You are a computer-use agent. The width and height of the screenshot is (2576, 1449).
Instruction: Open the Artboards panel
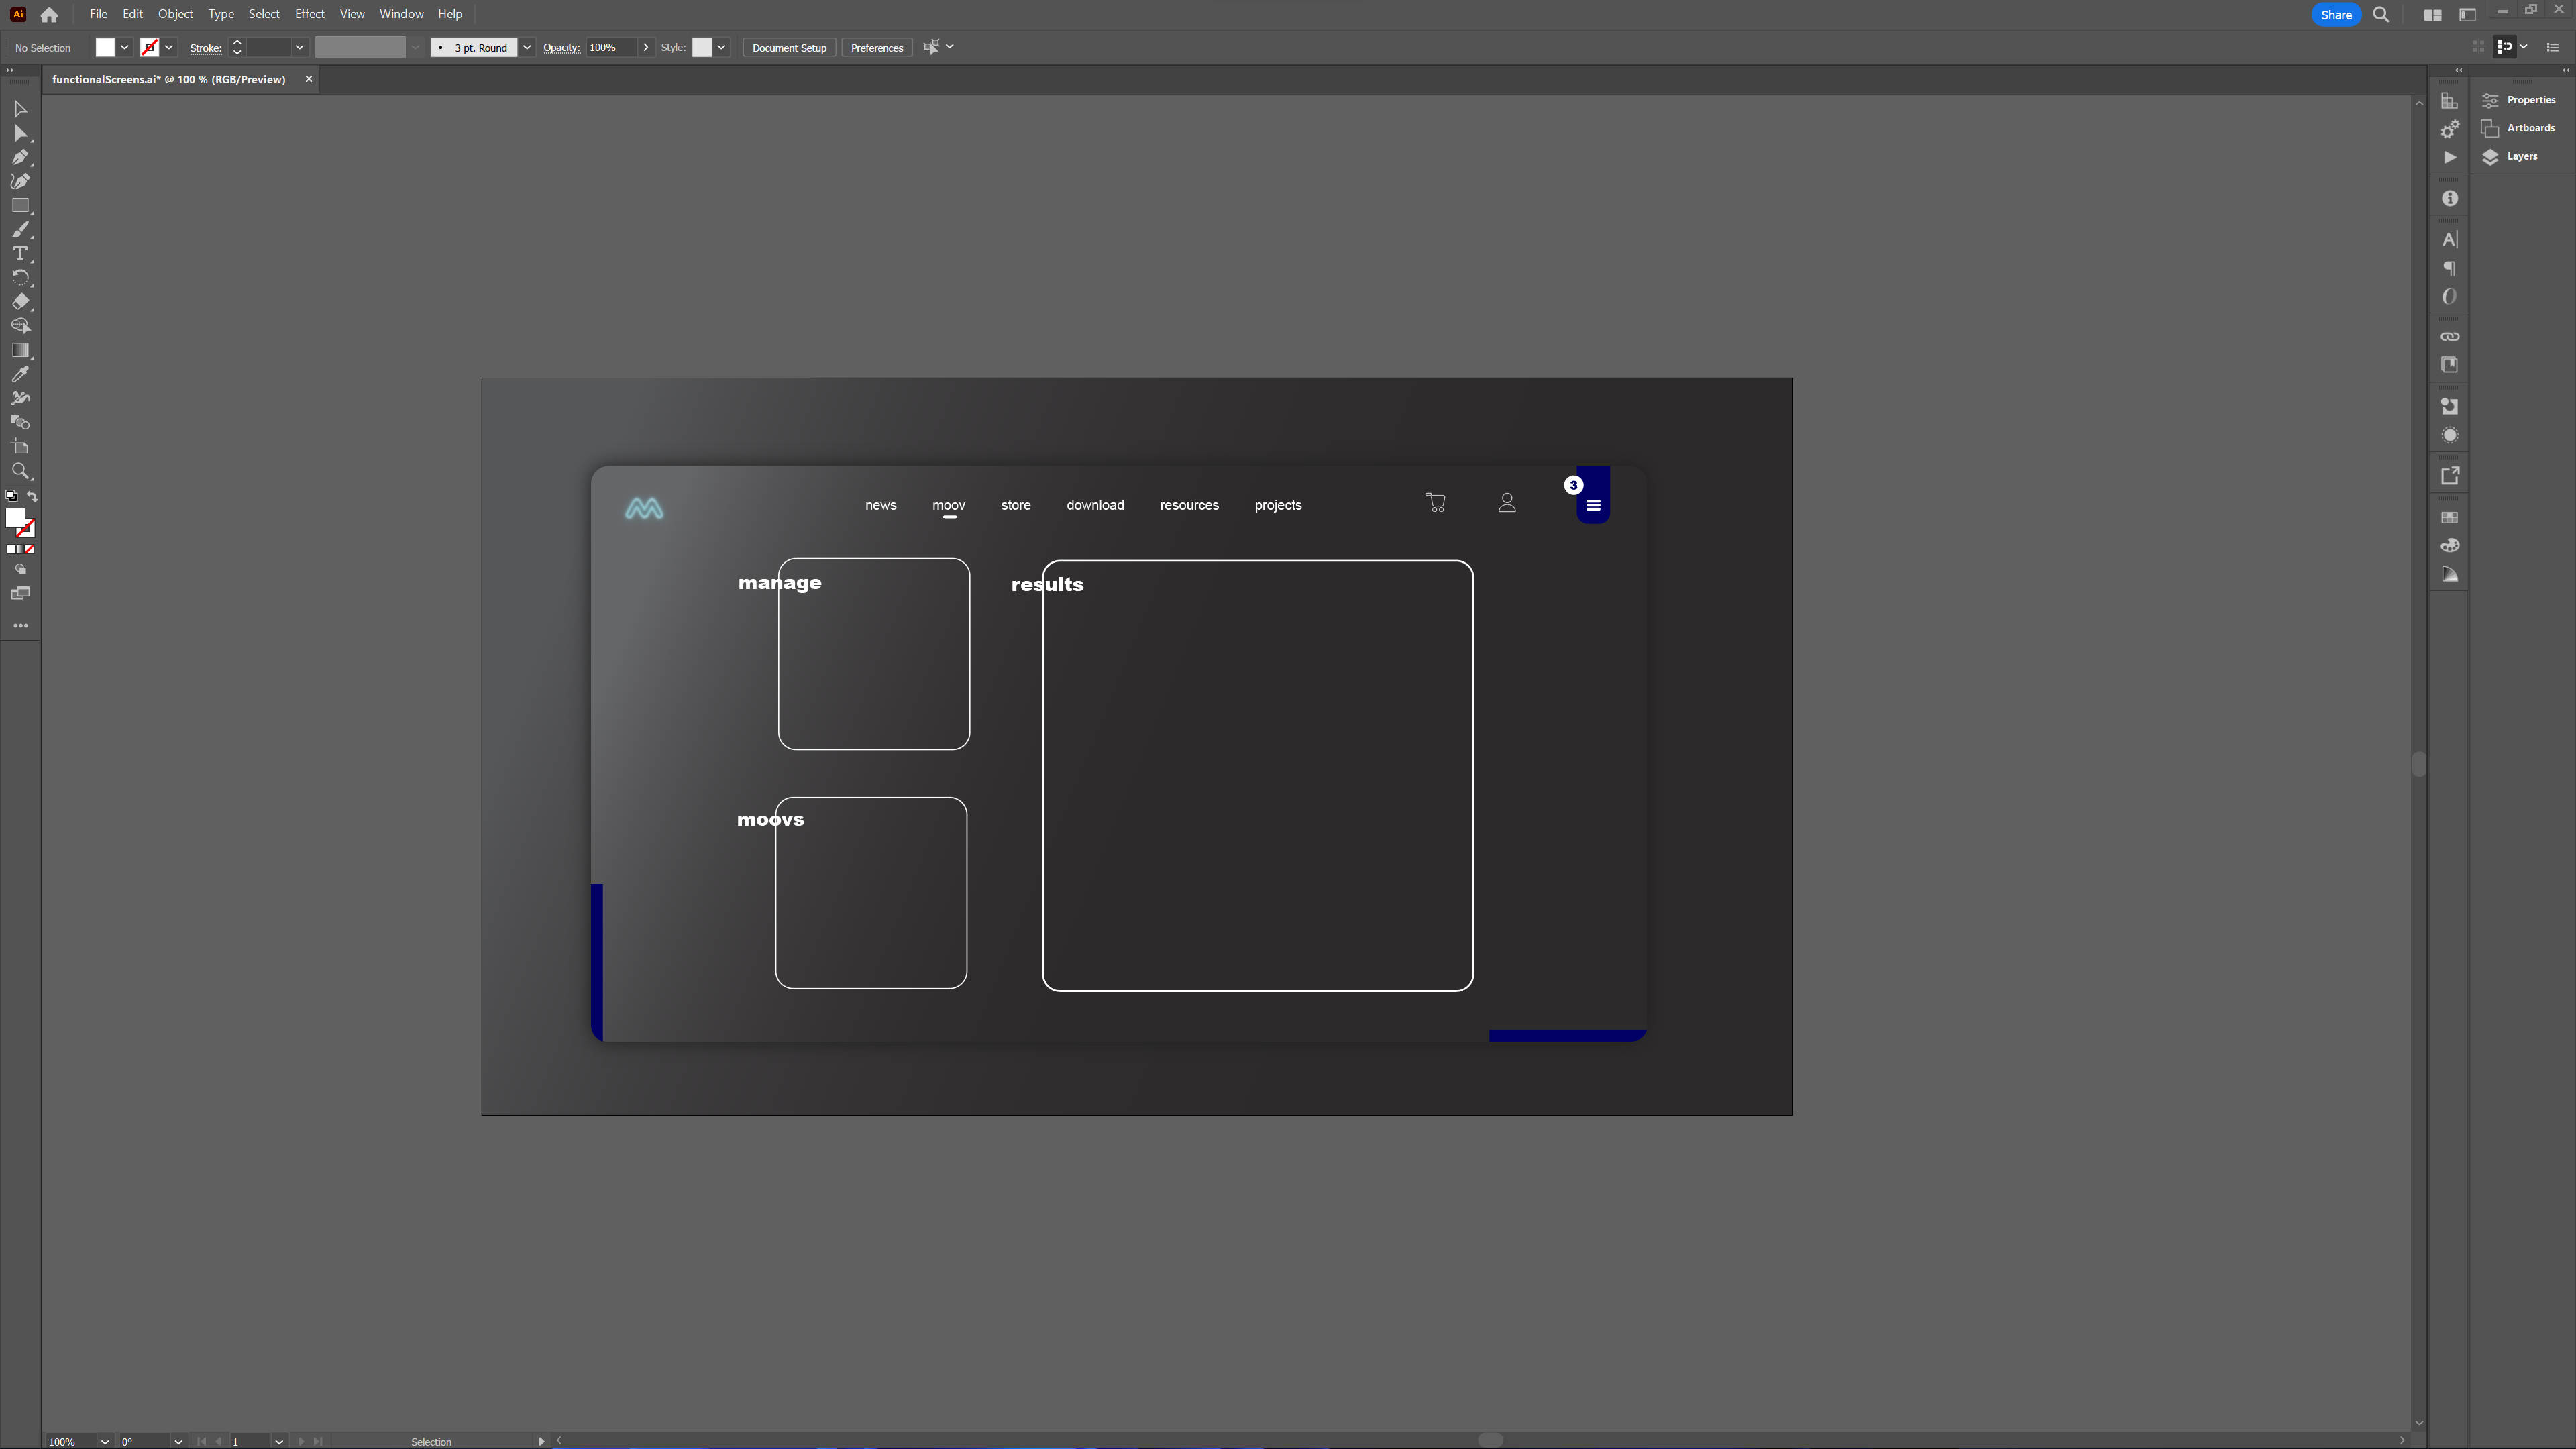pyautogui.click(x=2518, y=128)
